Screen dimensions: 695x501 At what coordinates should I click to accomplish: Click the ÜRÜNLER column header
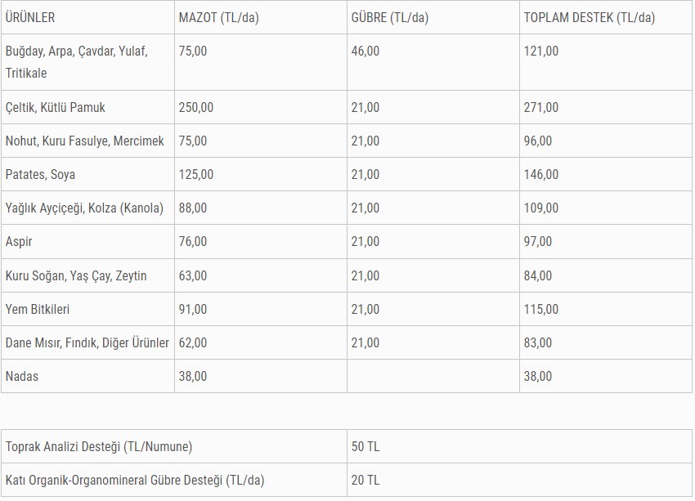tap(30, 17)
